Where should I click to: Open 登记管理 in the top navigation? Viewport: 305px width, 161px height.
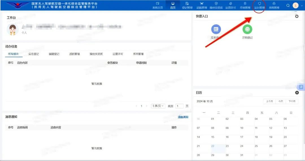[x=187, y=5]
